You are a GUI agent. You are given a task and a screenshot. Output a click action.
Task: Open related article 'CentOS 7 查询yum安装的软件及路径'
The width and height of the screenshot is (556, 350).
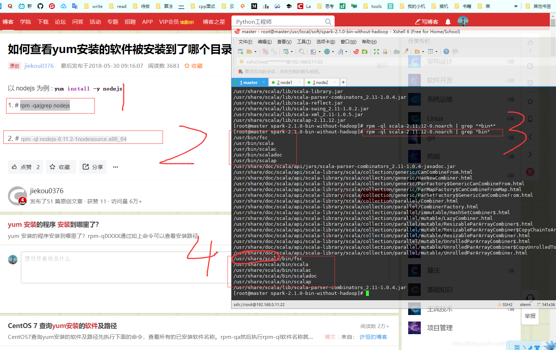coord(62,326)
